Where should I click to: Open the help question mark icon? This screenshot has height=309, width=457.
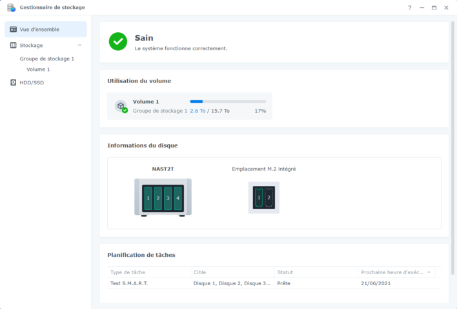(x=409, y=8)
